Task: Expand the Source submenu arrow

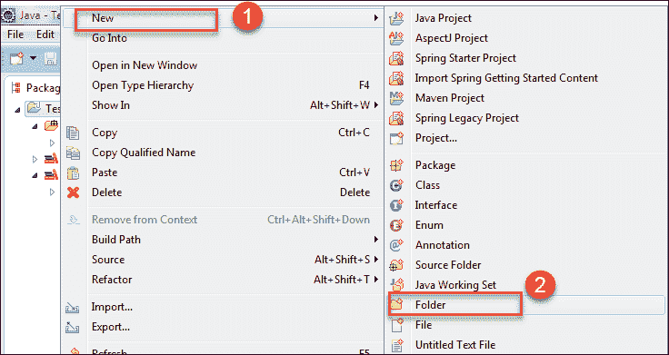Action: tap(376, 259)
